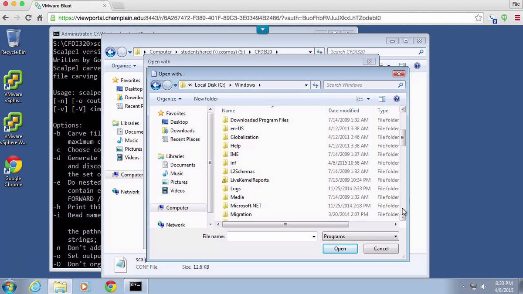Image resolution: width=523 pixels, height=294 pixels.
Task: Open Windows Media Player from the taskbar
Action: tap(85, 286)
